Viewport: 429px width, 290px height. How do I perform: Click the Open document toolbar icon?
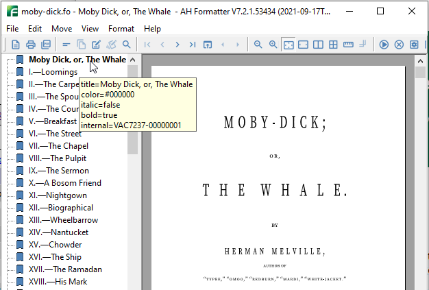click(16, 45)
